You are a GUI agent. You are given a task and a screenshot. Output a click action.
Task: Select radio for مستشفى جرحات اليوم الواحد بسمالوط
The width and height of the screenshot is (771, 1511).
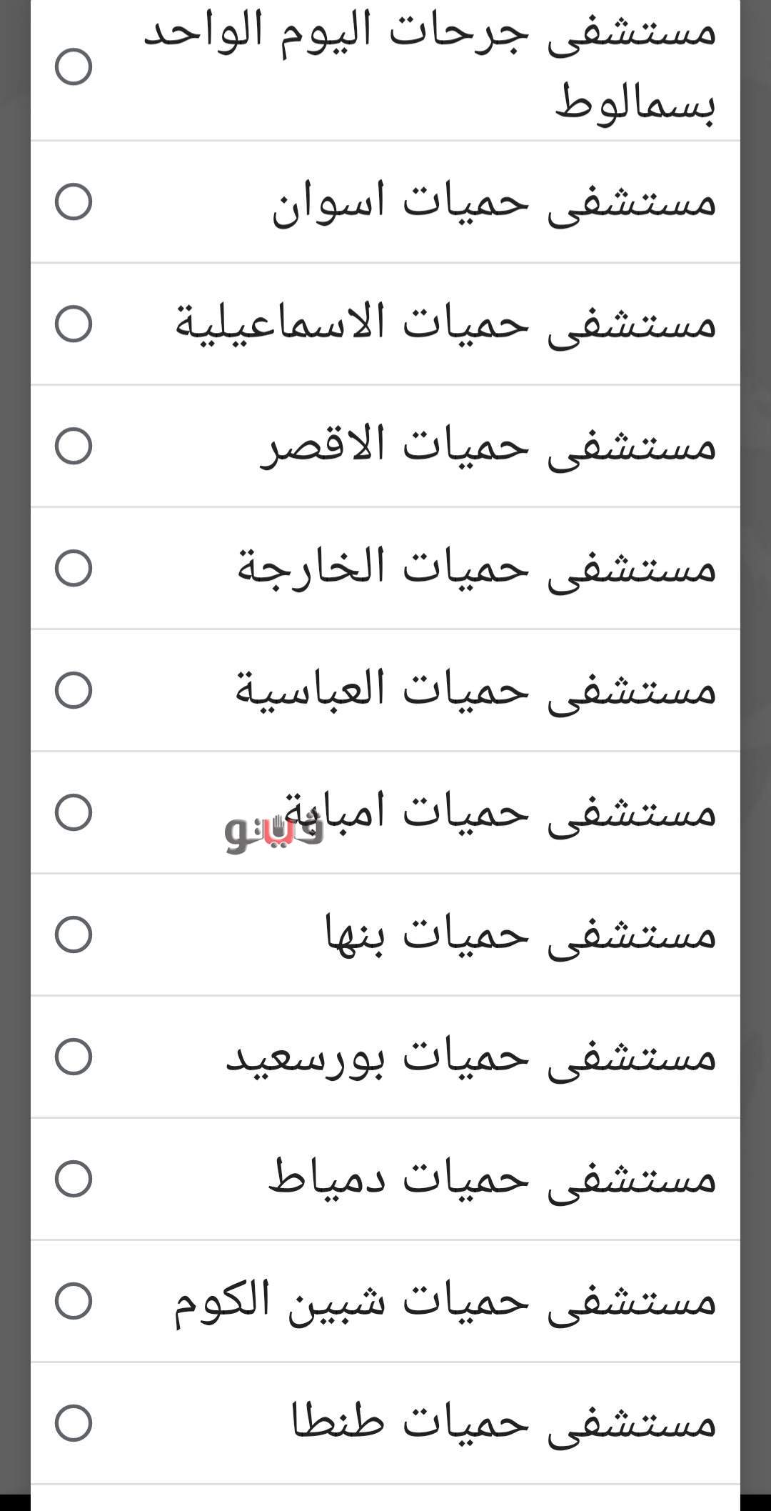(74, 67)
